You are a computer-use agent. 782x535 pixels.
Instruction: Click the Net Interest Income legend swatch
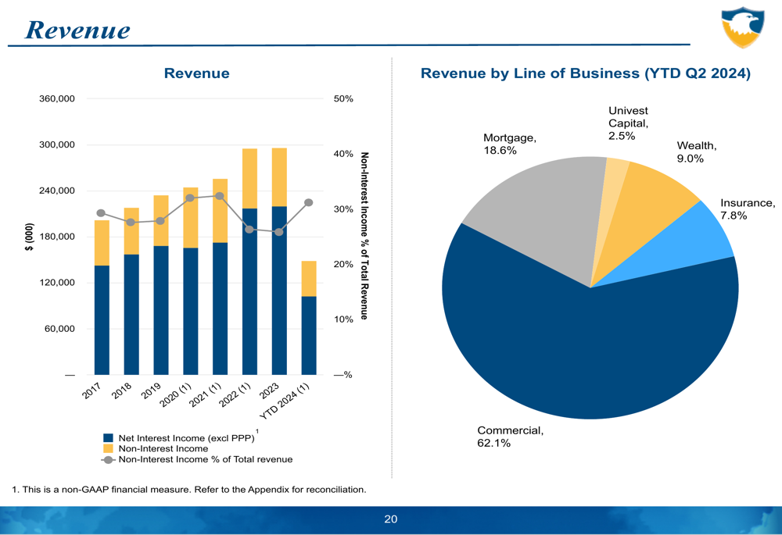108,438
